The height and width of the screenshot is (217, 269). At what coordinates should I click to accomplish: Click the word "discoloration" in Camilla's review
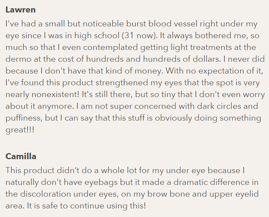point(45,194)
